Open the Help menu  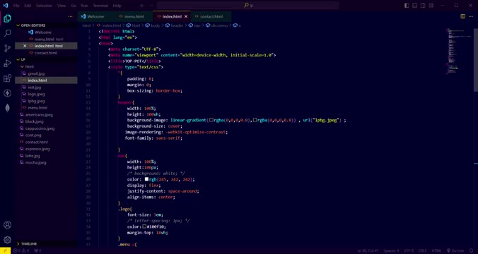117,6
